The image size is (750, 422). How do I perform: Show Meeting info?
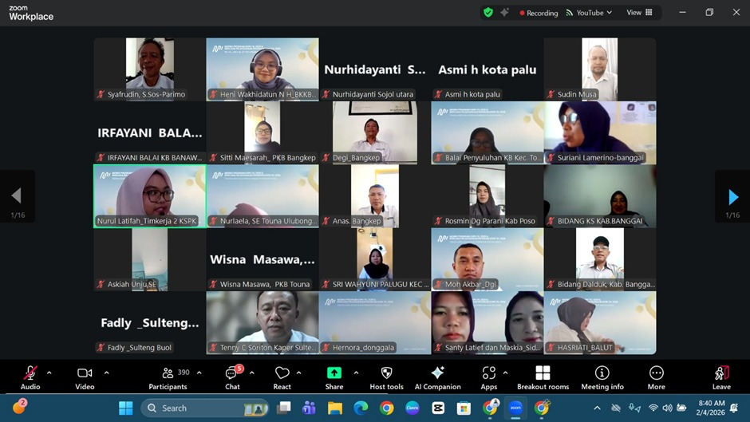[x=602, y=377]
